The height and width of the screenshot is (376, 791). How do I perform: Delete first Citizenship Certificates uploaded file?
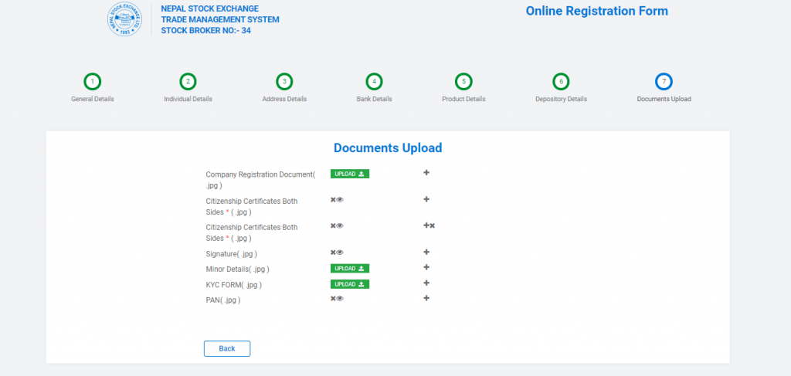(333, 200)
